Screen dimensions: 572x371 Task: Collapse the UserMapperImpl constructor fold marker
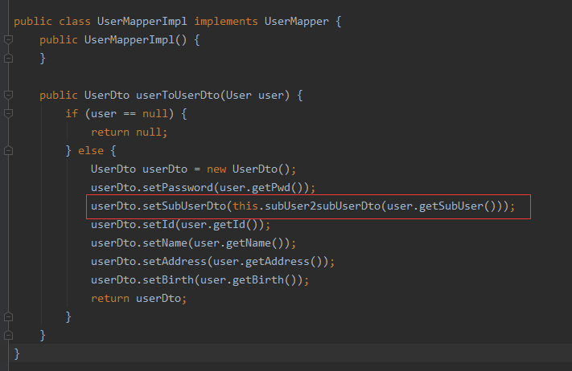pos(8,39)
